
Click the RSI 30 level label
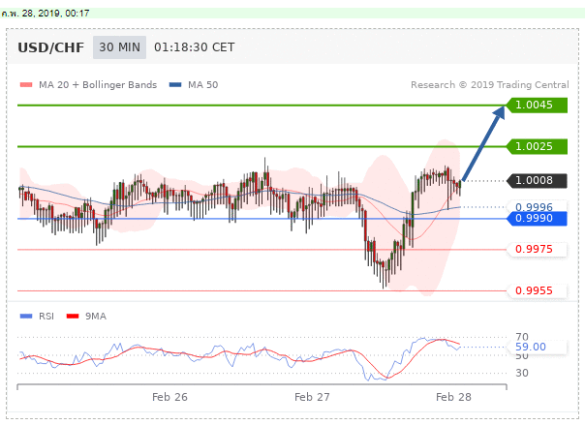point(522,373)
